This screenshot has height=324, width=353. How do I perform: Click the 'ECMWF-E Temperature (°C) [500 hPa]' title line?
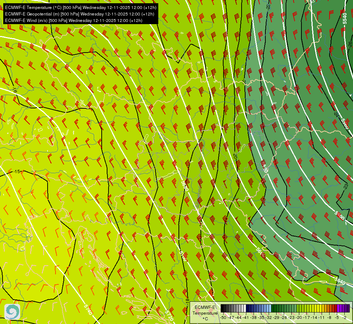[81, 8]
